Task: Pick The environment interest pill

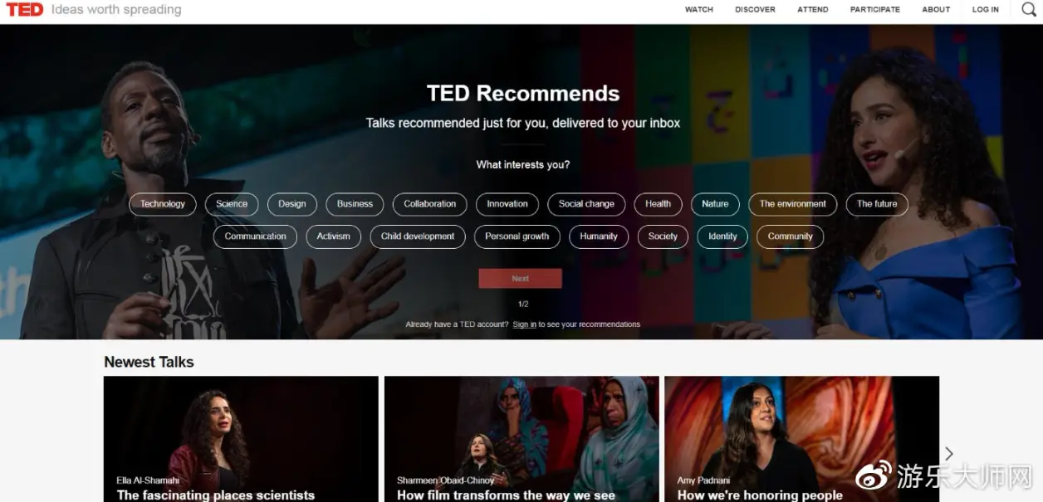Action: click(793, 204)
